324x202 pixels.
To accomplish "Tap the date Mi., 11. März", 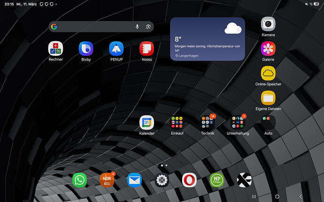I will (x=26, y=4).
